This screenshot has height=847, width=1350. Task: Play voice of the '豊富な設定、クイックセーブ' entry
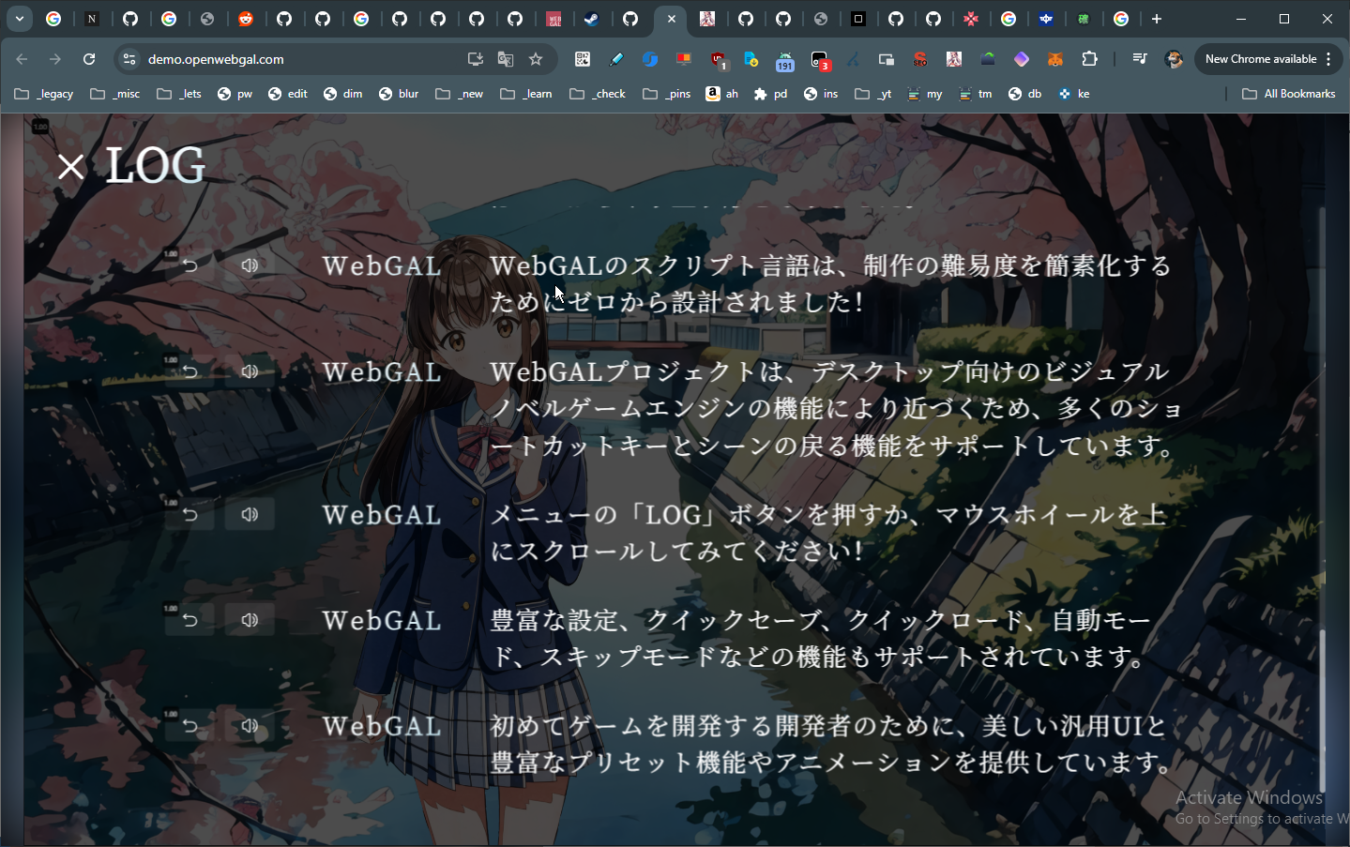click(250, 620)
